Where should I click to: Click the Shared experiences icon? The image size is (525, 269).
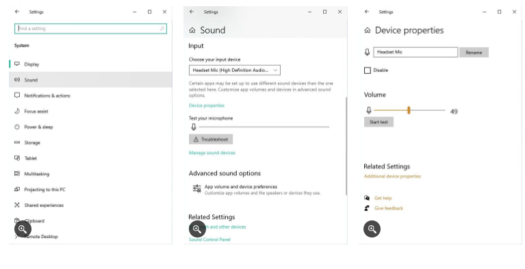point(17,205)
